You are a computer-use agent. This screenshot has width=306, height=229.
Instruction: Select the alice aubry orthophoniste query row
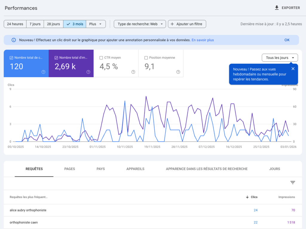[28, 210]
